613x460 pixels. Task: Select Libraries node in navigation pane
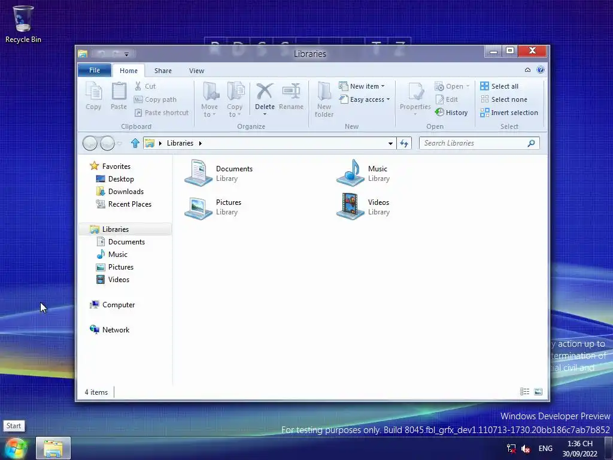click(125, 229)
